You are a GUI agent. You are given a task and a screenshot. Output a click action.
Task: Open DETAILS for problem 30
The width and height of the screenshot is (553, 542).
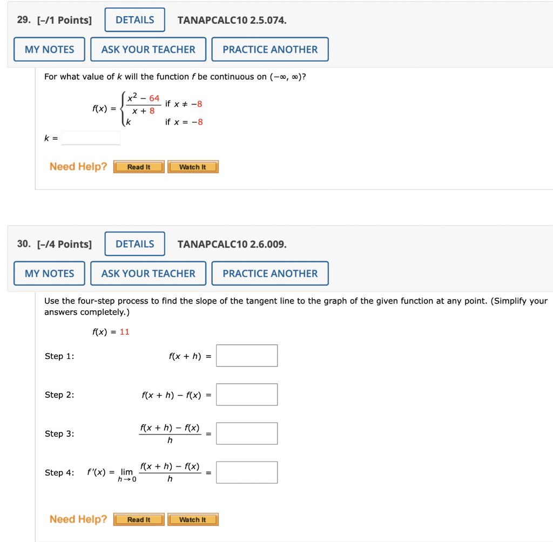click(x=134, y=243)
